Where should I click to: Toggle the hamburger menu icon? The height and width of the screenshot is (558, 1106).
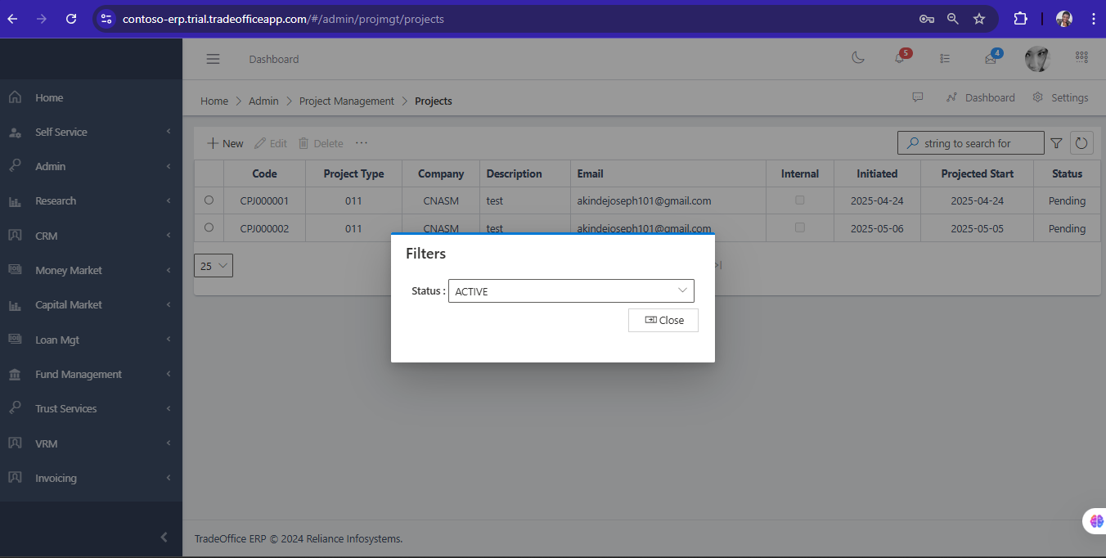click(x=213, y=59)
